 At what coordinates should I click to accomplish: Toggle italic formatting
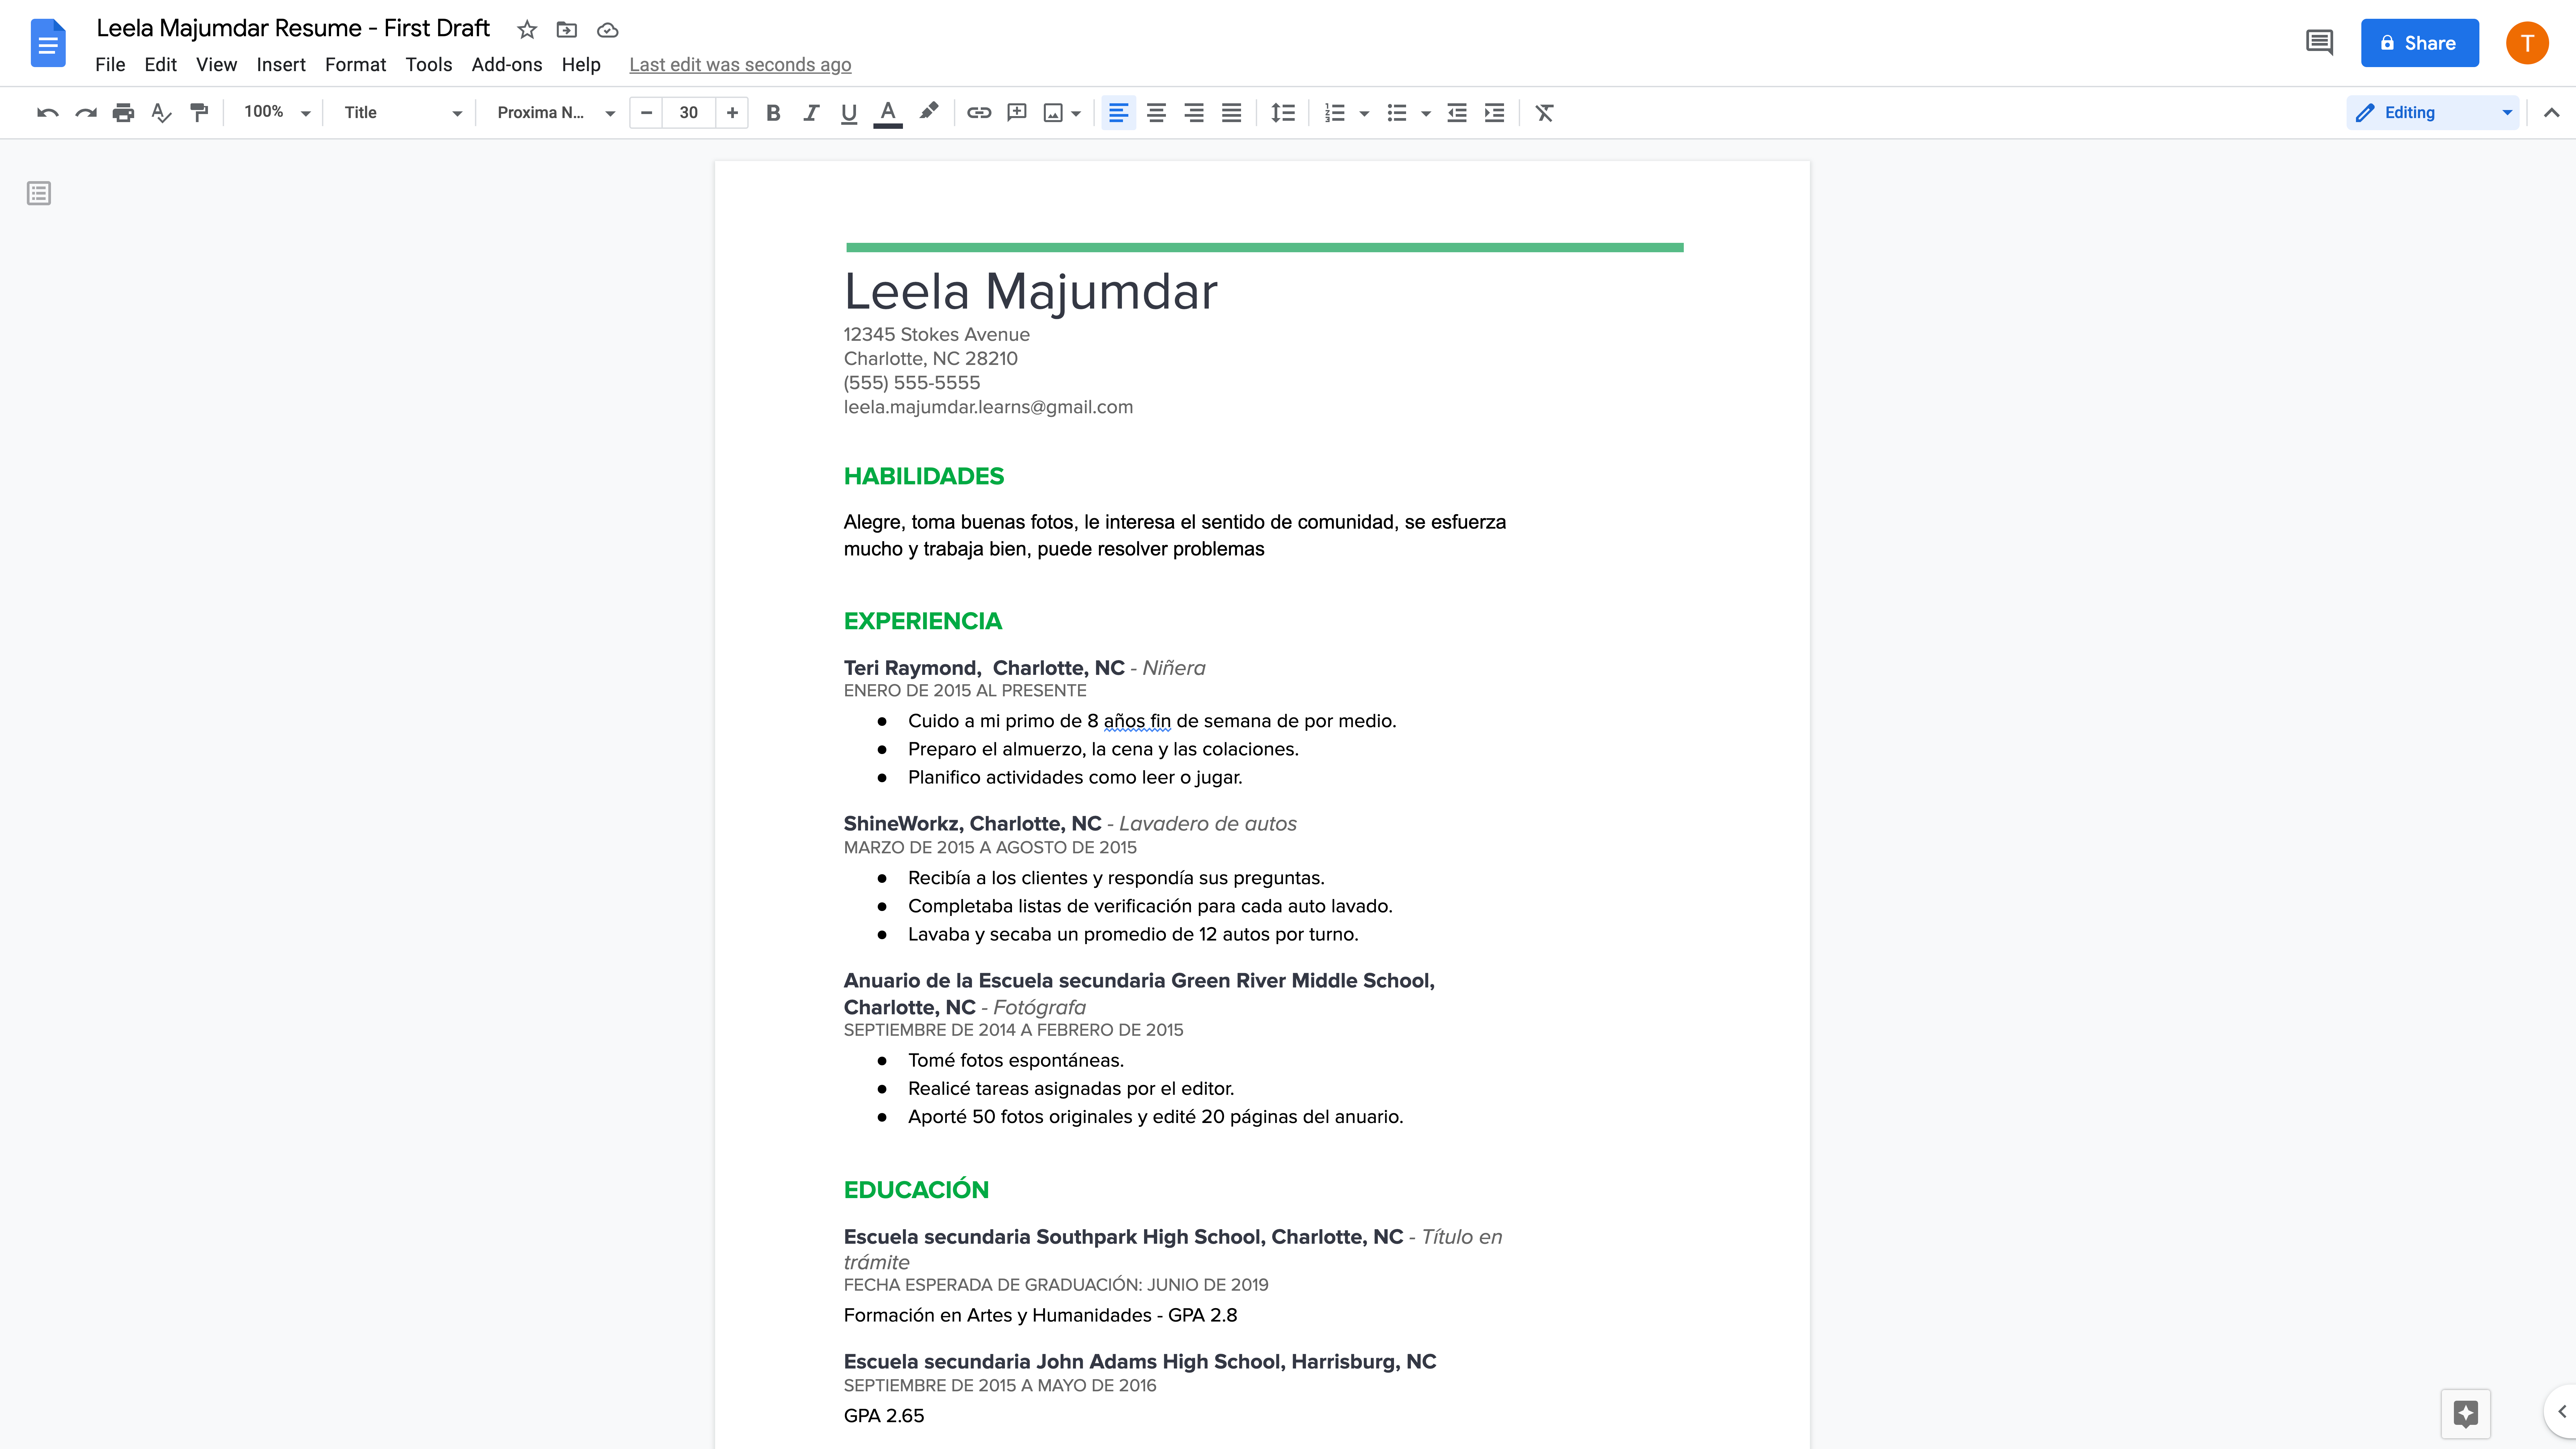pyautogui.click(x=811, y=113)
